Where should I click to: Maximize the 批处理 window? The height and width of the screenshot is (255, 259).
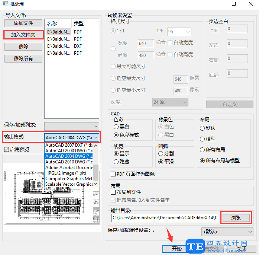(234, 4)
